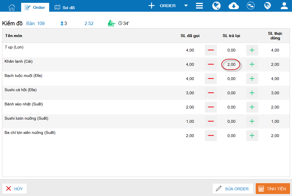The image size is (292, 196).
Task: Click the TÍNH TIỀN payment button
Action: click(273, 189)
